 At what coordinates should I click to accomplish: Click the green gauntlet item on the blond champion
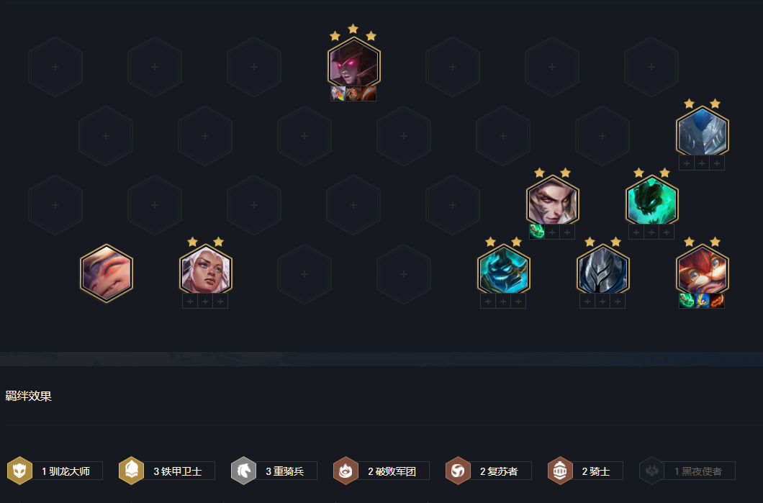tap(537, 232)
